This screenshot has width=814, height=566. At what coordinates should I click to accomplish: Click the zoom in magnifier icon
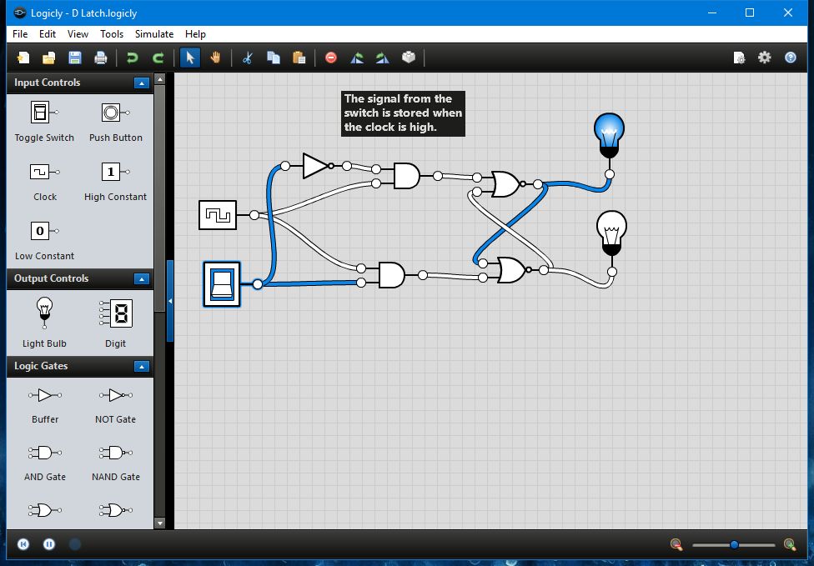pyautogui.click(x=790, y=544)
